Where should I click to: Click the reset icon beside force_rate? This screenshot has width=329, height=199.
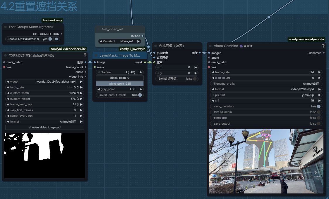pos(78,87)
